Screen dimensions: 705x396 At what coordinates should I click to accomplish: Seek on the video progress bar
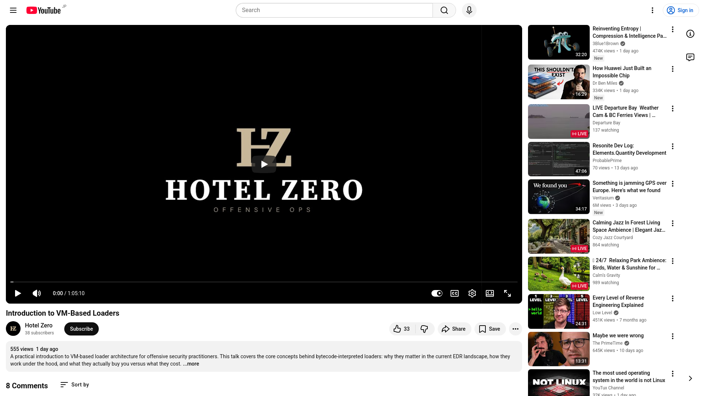[x=264, y=282]
